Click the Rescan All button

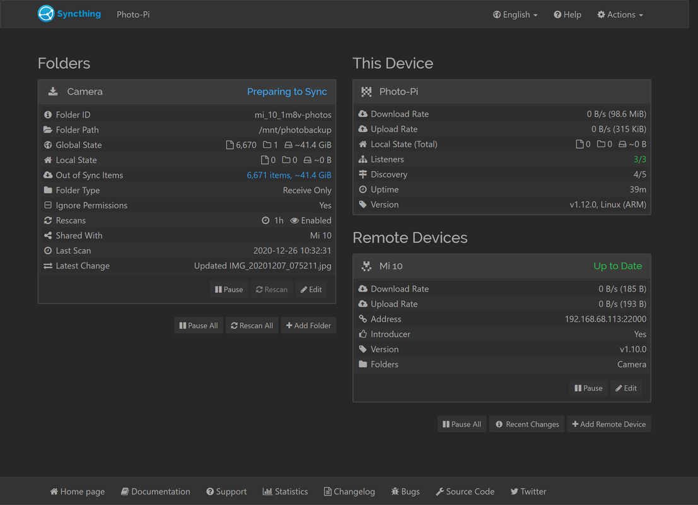[x=252, y=325]
